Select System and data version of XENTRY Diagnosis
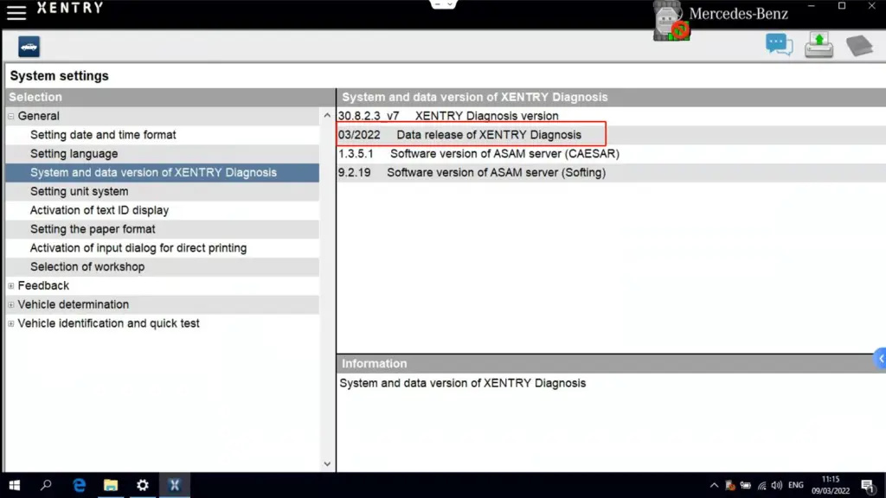886x498 pixels. pos(162,173)
